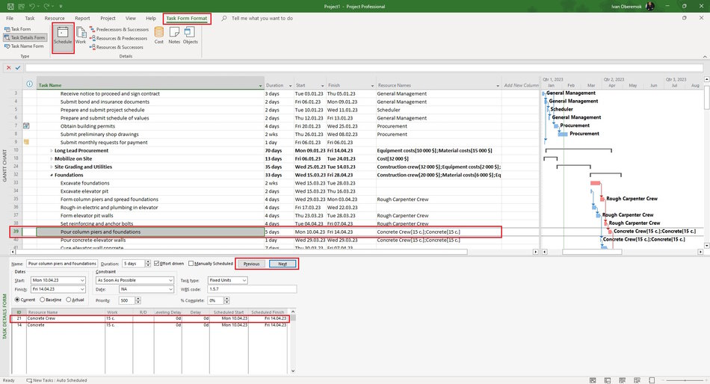The height and width of the screenshot is (384, 710).
Task: Click the Previous button
Action: pyautogui.click(x=251, y=264)
